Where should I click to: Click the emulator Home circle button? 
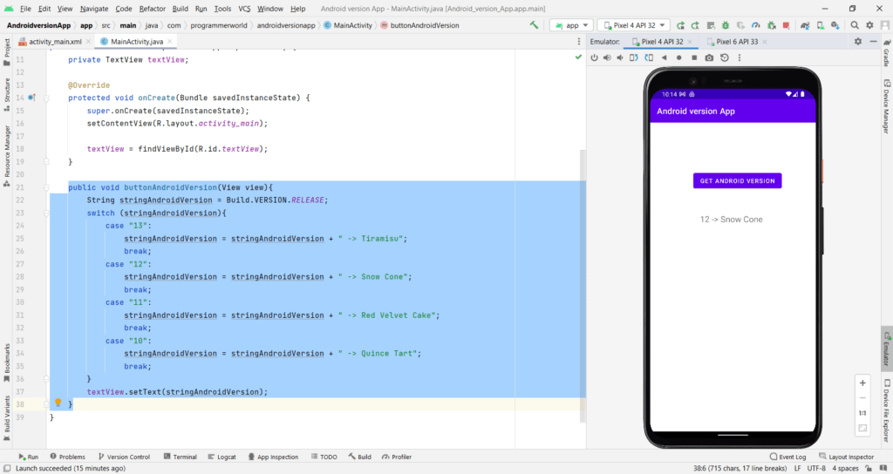coord(678,58)
